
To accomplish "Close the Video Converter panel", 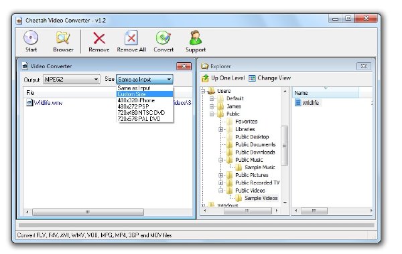I will point(184,66).
